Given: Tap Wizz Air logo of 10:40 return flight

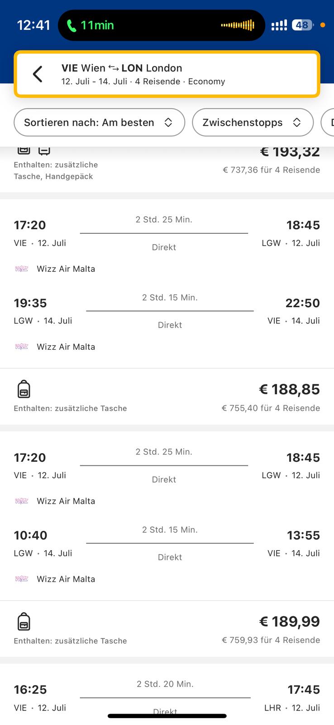Looking at the screenshot, I should point(22,579).
